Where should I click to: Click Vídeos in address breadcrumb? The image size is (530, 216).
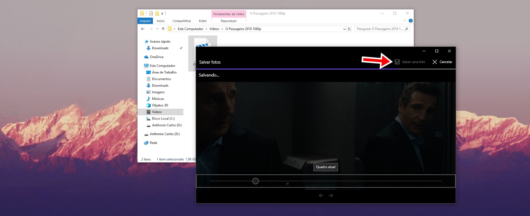click(214, 29)
